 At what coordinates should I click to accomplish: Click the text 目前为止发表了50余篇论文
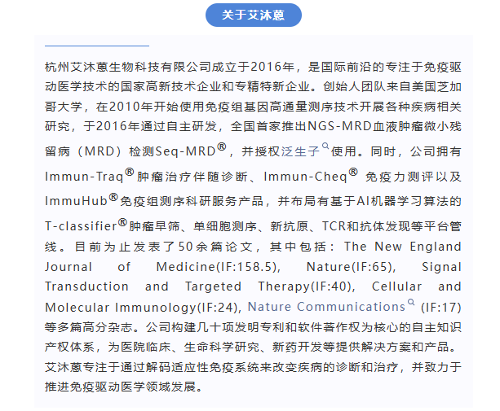[164, 247]
